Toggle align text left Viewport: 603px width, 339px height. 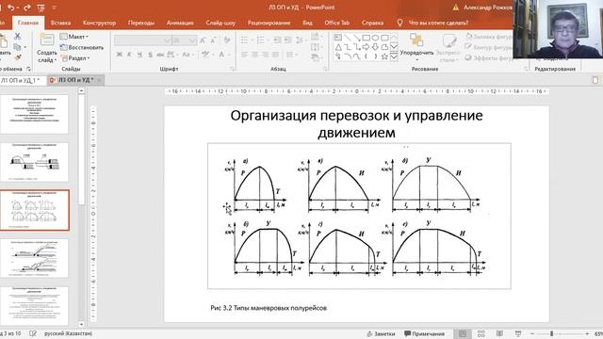click(x=245, y=55)
